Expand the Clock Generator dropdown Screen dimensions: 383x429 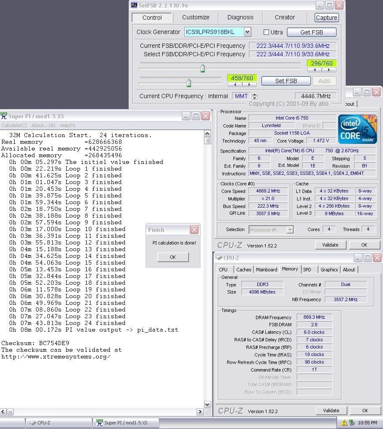247,32
